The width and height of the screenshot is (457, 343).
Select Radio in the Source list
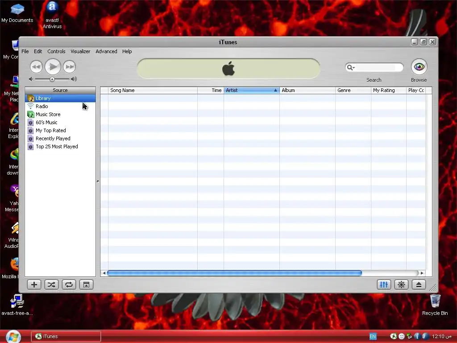[60, 106]
